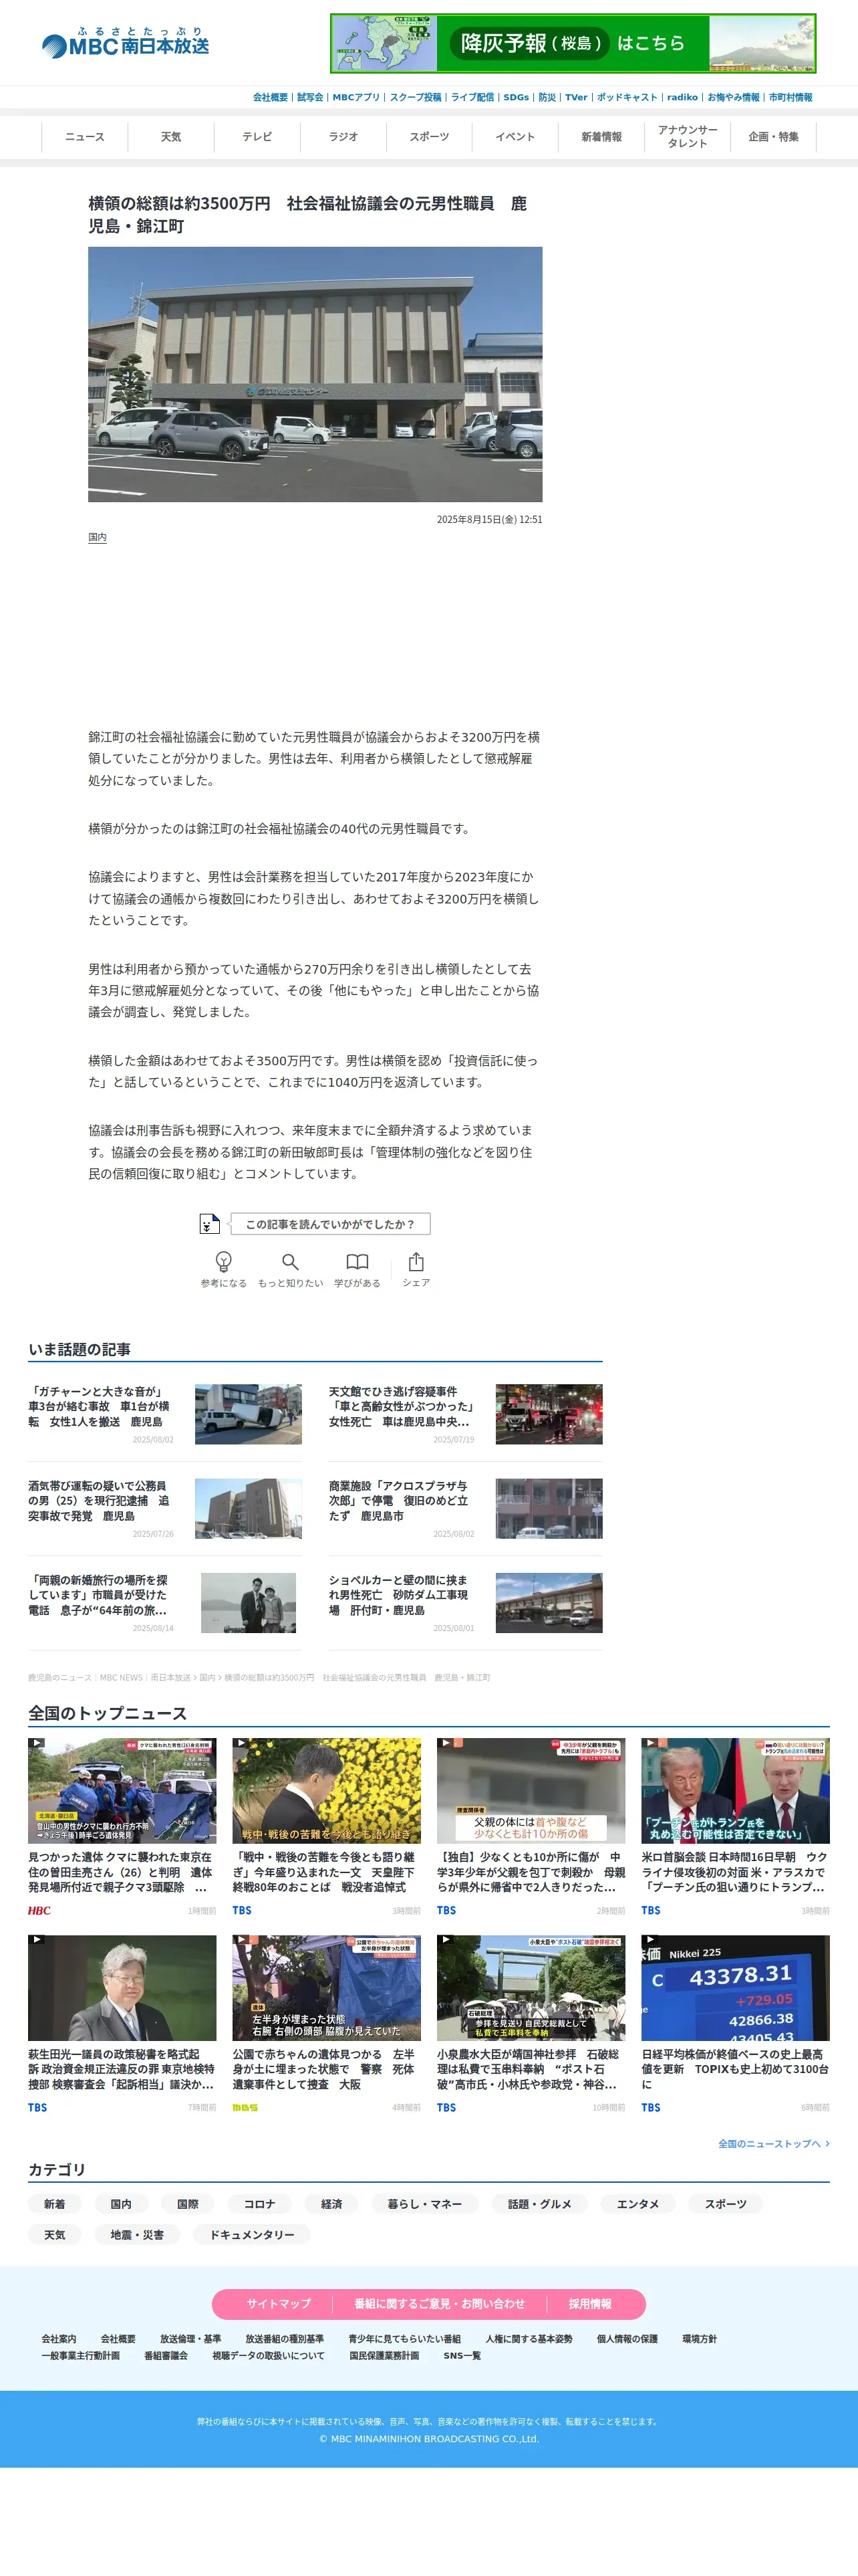Viewport: 858px width, 2576px height.
Task: Open the 天文館でひき逃げ容疑事件 article
Action: [400, 1406]
